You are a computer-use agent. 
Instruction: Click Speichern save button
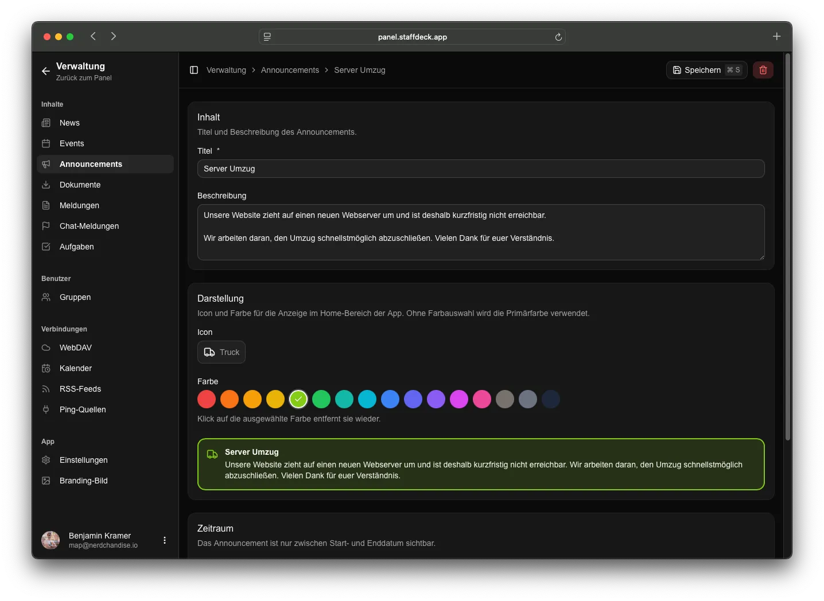pyautogui.click(x=706, y=70)
